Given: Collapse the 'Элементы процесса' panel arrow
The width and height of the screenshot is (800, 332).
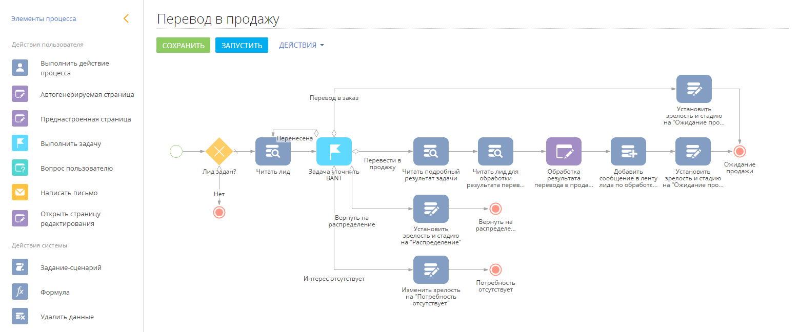Looking at the screenshot, I should [126, 18].
